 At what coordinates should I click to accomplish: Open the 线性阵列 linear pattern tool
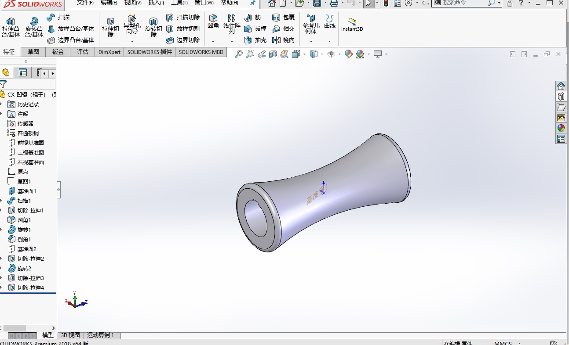232,25
